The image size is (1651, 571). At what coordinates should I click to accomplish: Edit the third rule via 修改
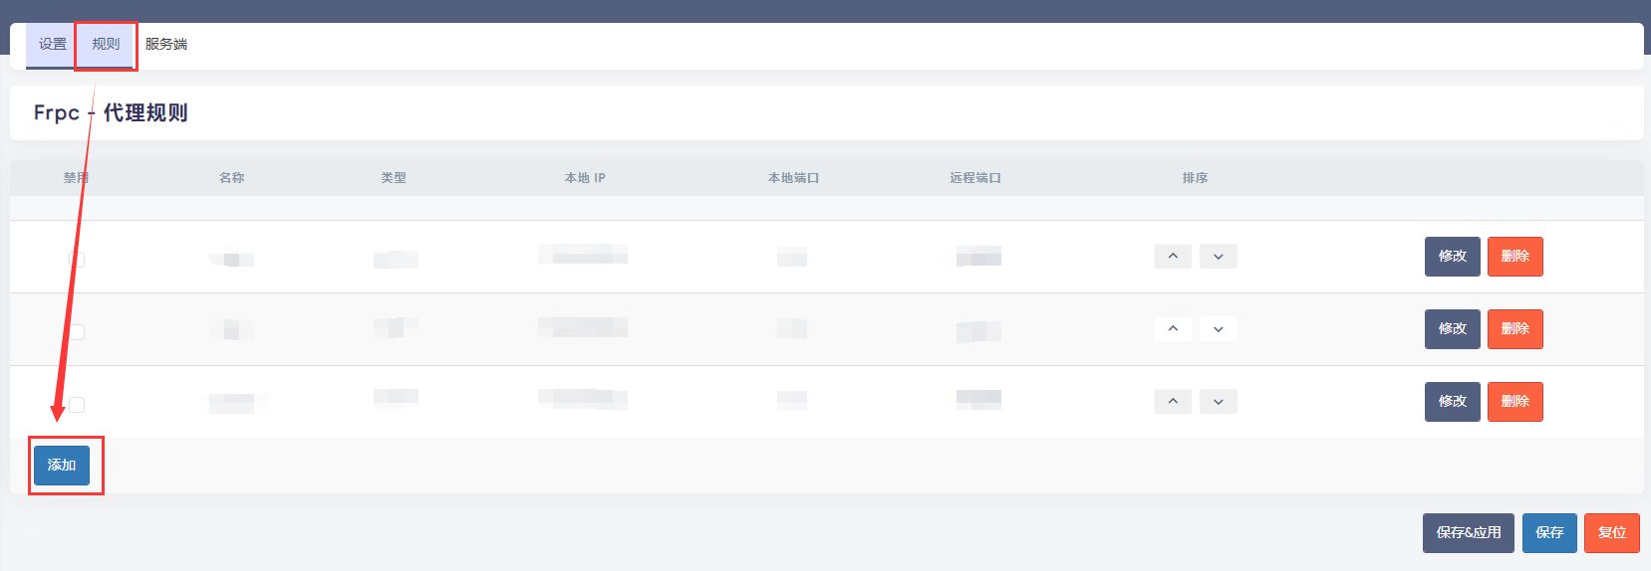1452,402
